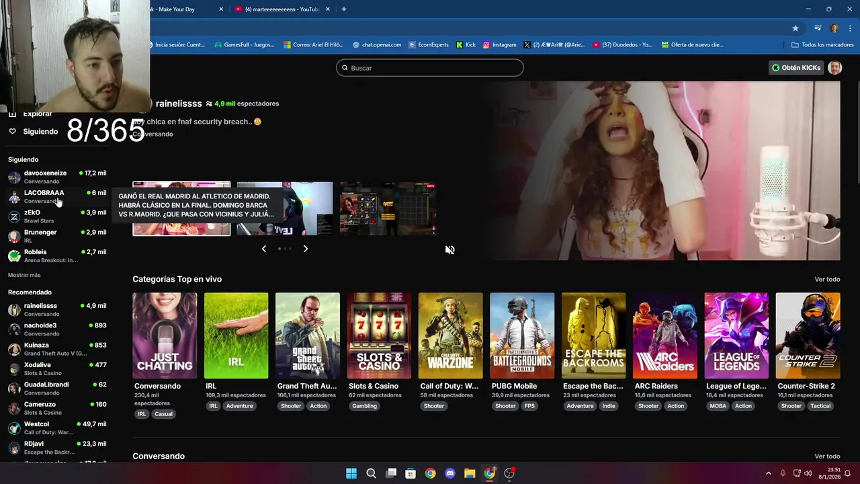Go to previous featured stream
860x484 pixels.
pyautogui.click(x=263, y=249)
